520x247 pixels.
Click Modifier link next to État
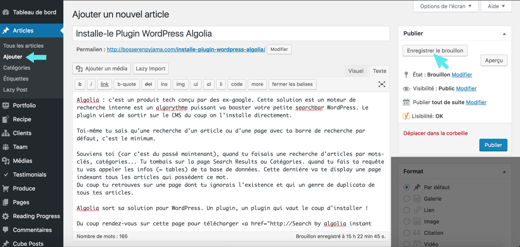(x=462, y=75)
